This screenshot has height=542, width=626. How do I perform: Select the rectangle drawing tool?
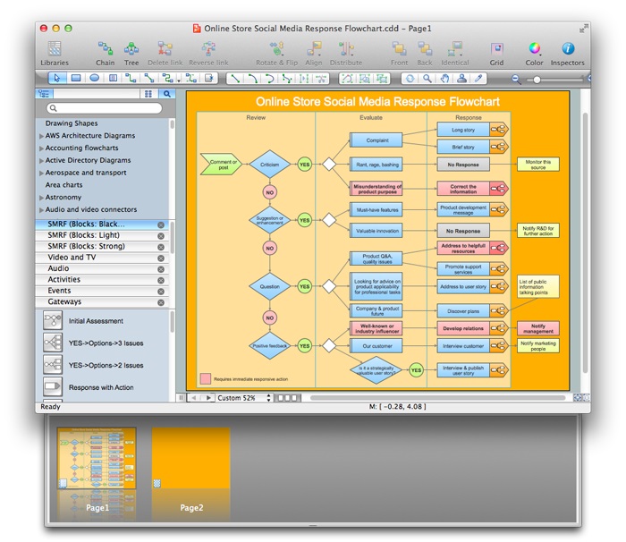click(x=76, y=79)
